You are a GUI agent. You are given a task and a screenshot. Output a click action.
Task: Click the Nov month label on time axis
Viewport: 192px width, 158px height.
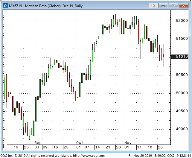(128, 143)
